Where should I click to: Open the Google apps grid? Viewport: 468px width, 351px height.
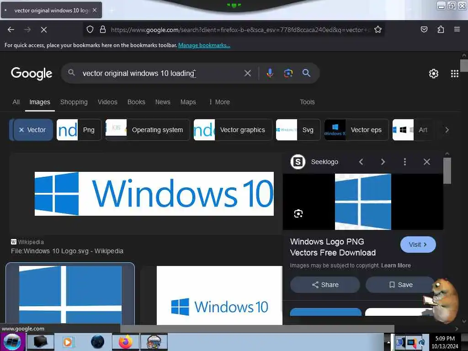(x=455, y=74)
